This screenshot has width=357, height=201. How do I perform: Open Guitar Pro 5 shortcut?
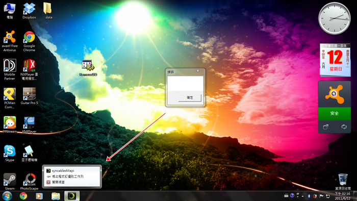point(29,96)
